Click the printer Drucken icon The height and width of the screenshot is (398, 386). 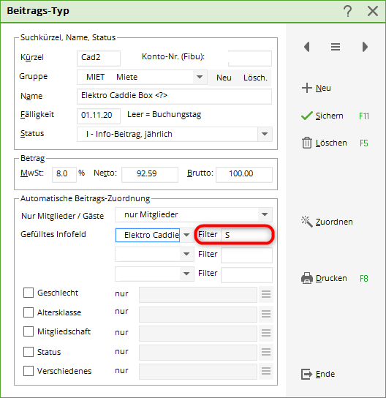tap(307, 278)
